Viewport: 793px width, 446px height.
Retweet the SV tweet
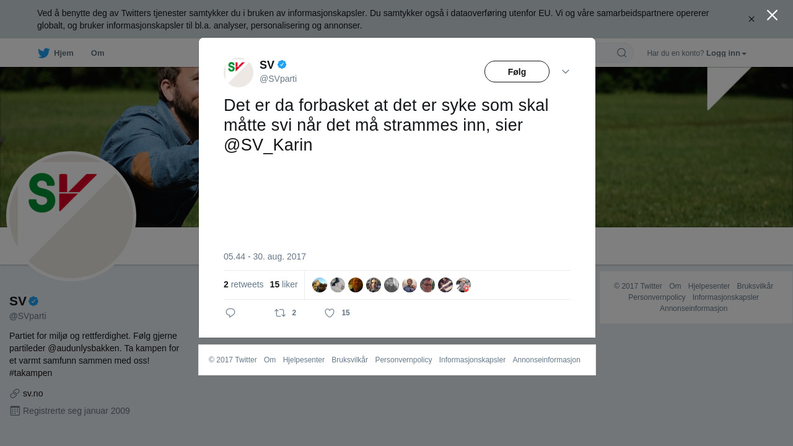point(280,313)
